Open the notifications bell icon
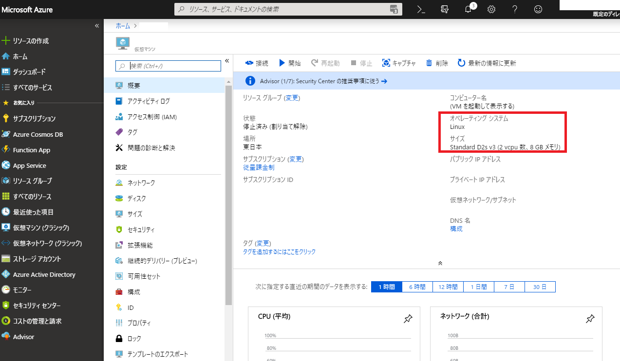The height and width of the screenshot is (361, 620). tap(468, 9)
